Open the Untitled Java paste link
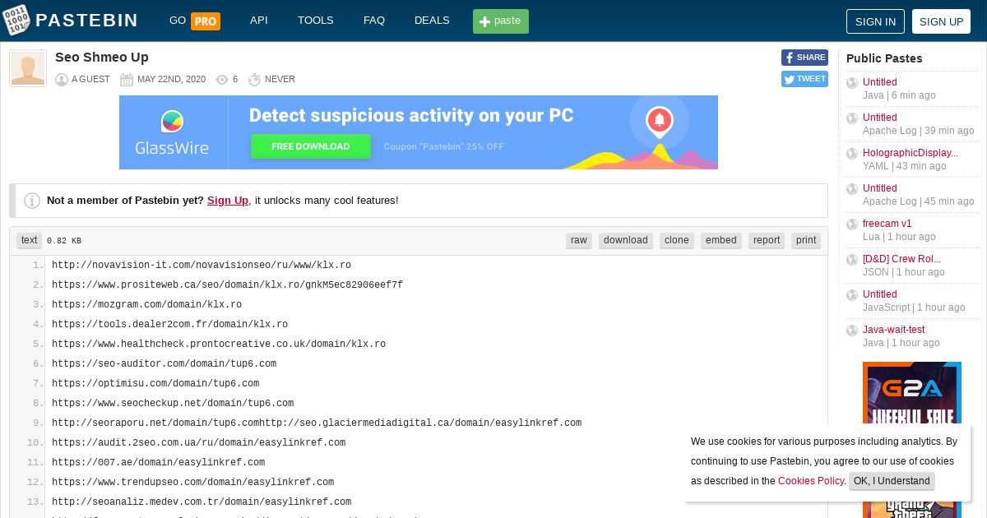Image resolution: width=987 pixels, height=518 pixels. coord(880,82)
